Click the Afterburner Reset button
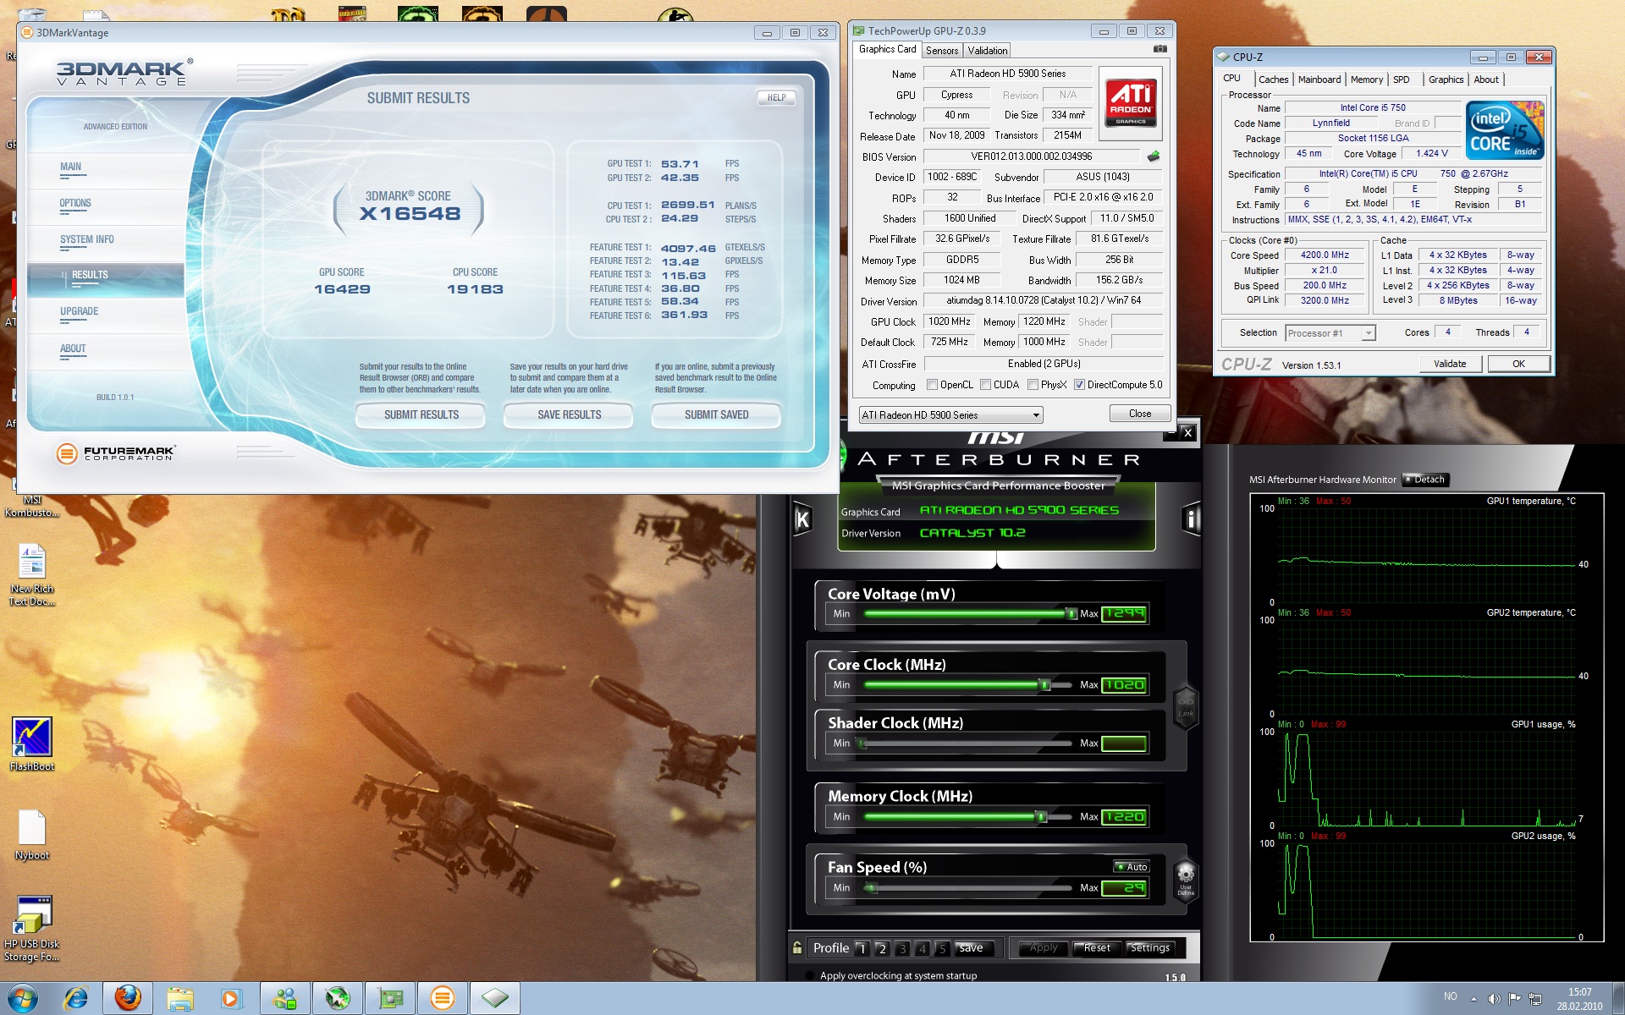The image size is (1625, 1015). 1097,948
